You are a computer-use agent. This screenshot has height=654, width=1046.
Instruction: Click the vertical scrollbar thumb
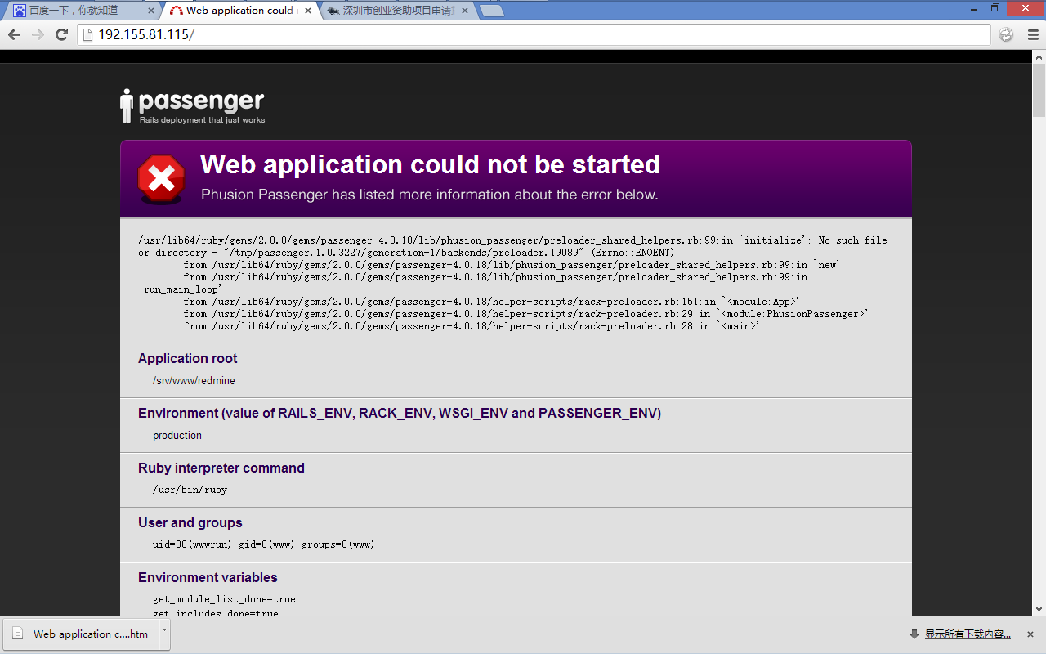1039,90
